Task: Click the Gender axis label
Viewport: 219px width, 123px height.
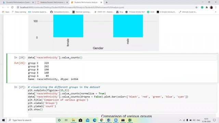Action: click(98, 48)
